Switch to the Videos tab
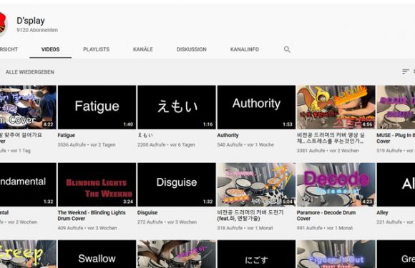 click(x=50, y=49)
